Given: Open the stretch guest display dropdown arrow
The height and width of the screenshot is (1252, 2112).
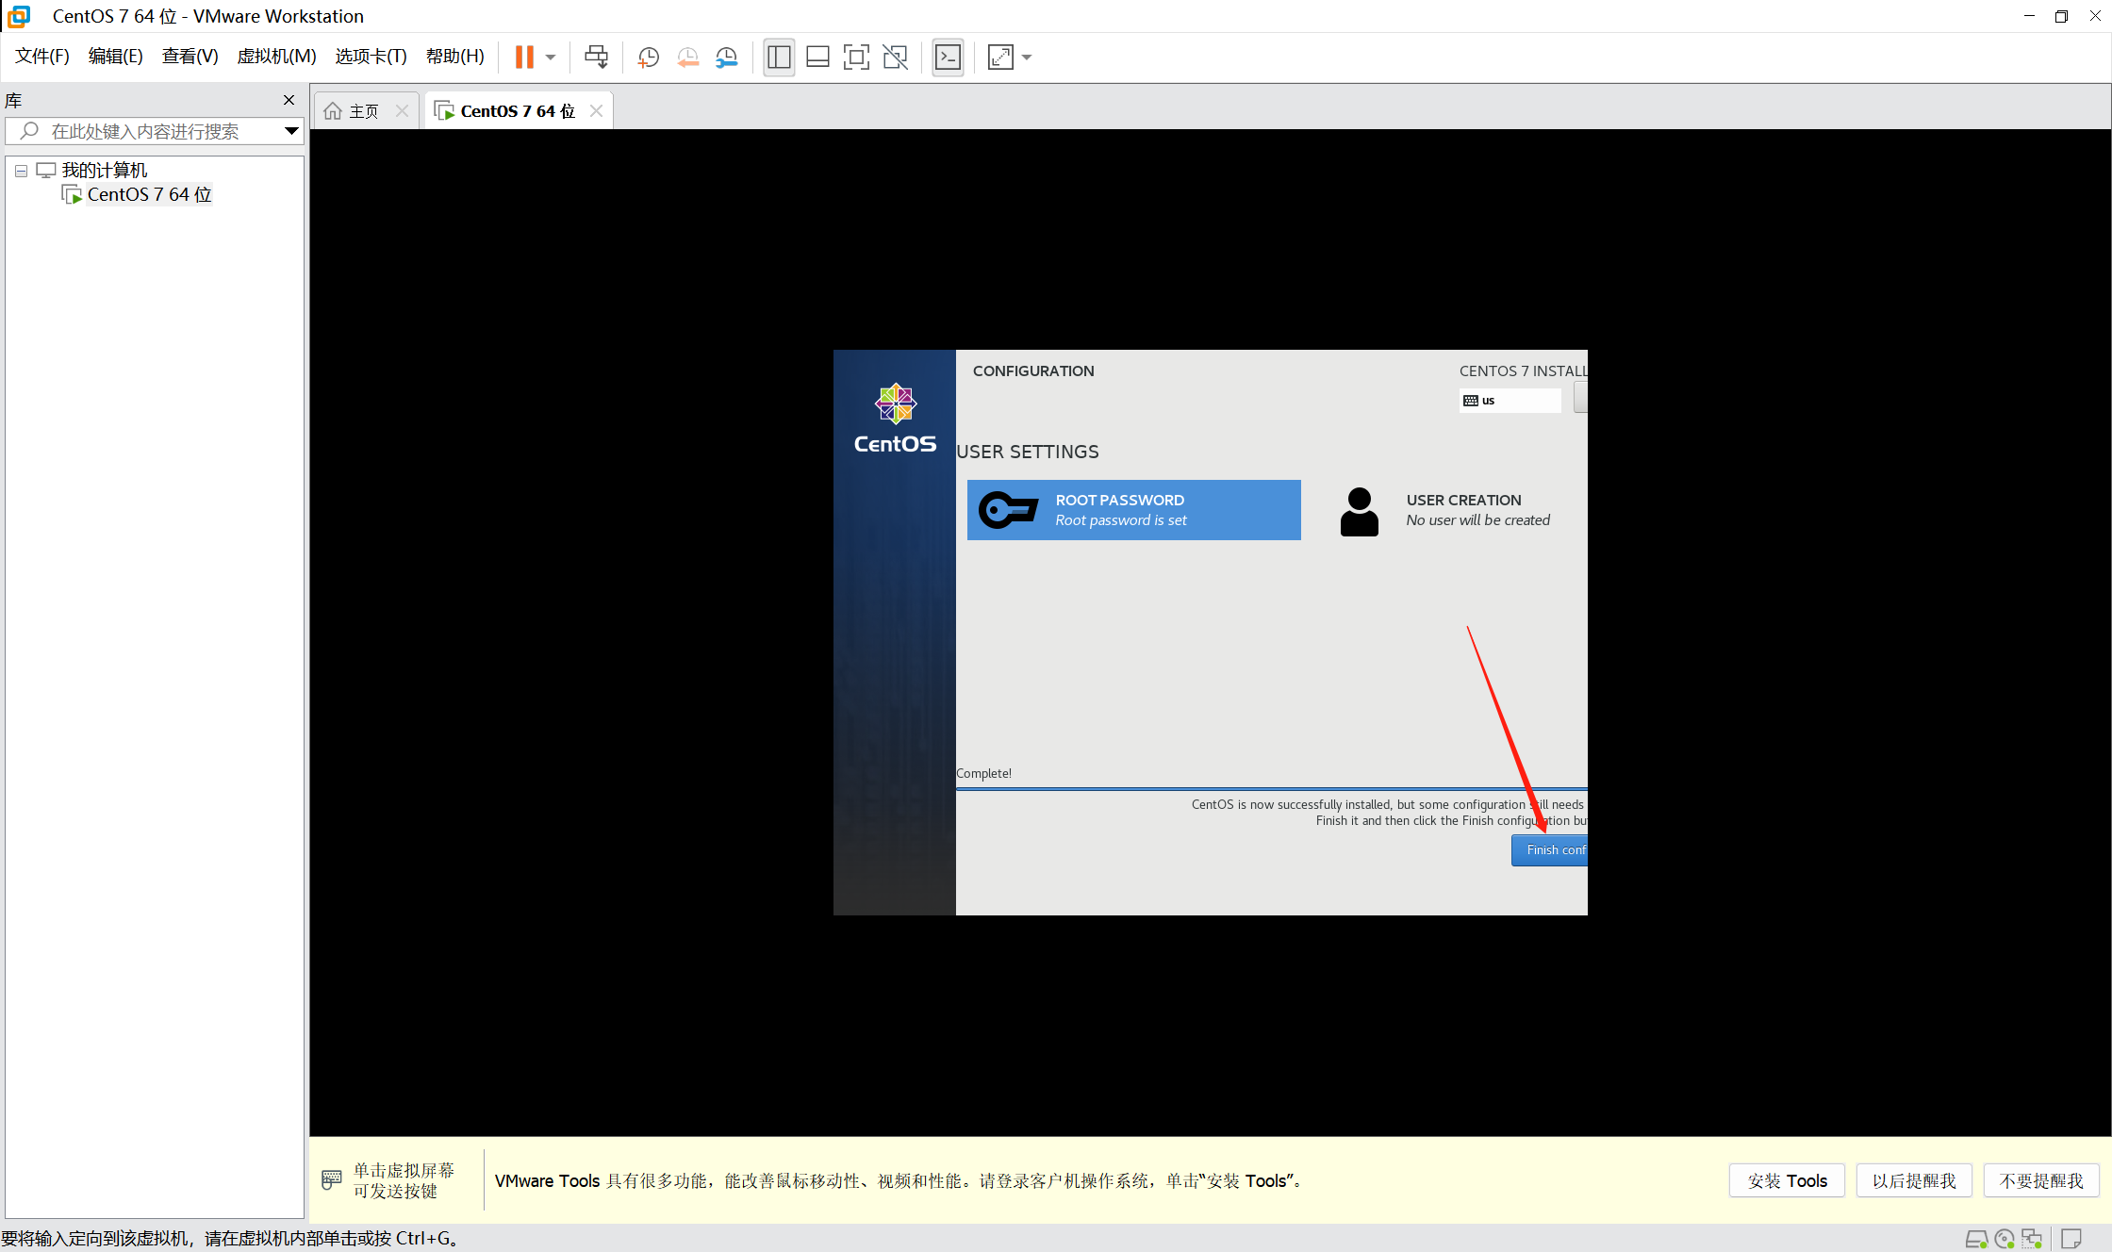Looking at the screenshot, I should 1027,57.
